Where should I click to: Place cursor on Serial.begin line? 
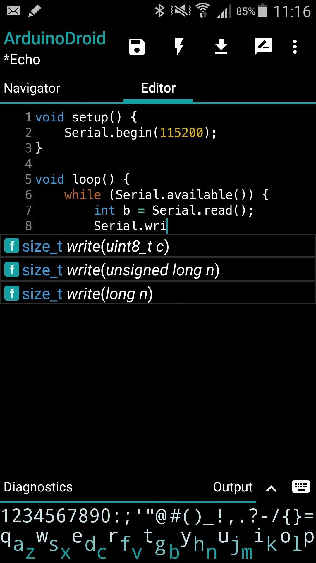(140, 133)
